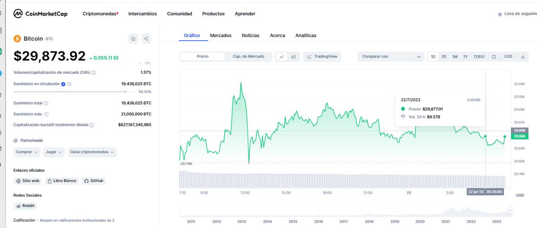537x228 pixels.
Task: Click the pause handle on the timeline range
Action: pos(510,210)
